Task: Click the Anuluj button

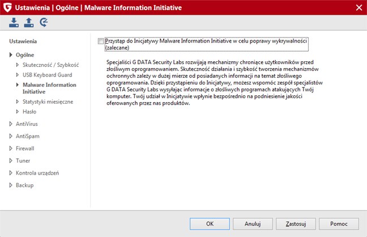Action: (253, 224)
